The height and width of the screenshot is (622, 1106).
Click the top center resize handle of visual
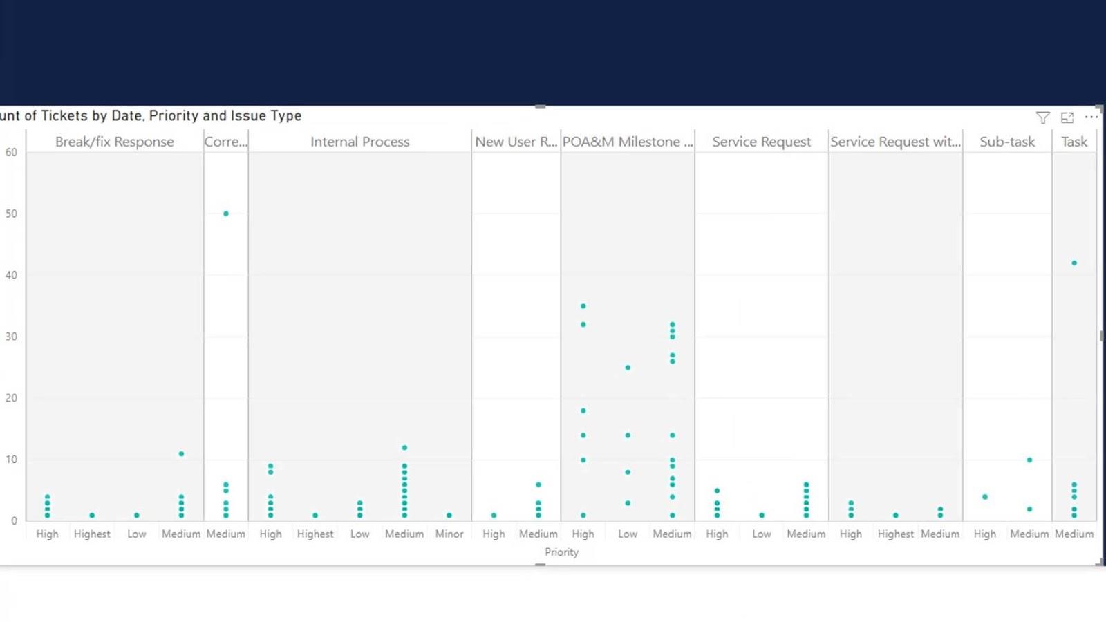click(x=541, y=107)
